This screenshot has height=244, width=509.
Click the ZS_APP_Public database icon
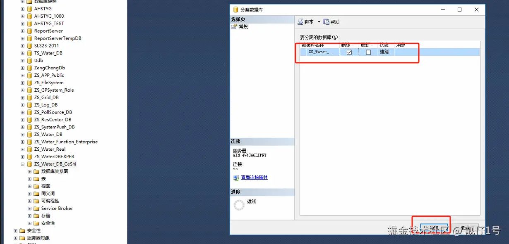point(29,76)
